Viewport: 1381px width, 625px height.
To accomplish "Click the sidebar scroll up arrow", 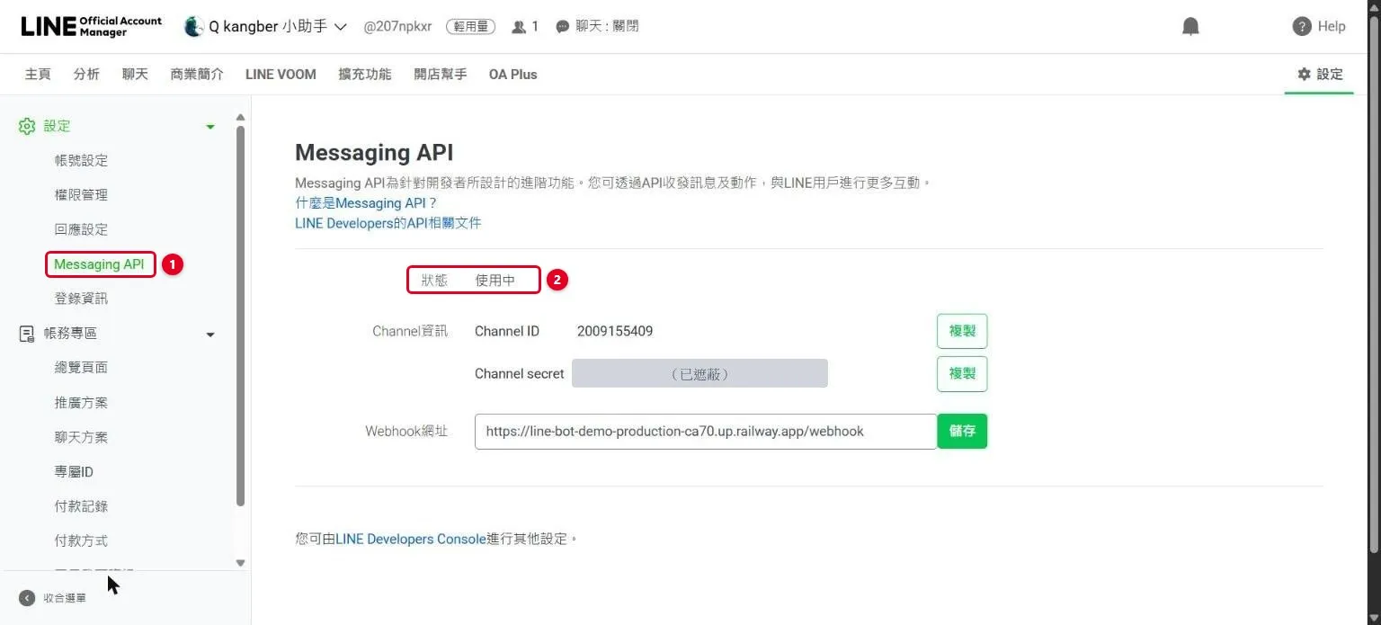I will 240,118.
